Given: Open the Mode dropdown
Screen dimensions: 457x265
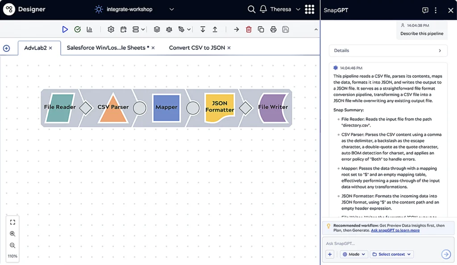Looking at the screenshot, I should pos(354,254).
